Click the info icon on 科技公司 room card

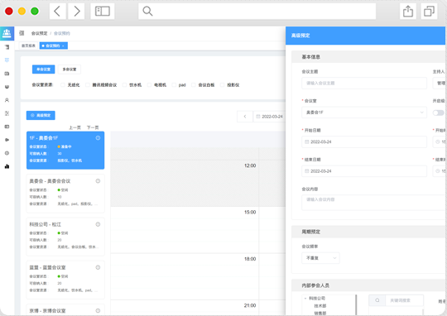click(98, 224)
